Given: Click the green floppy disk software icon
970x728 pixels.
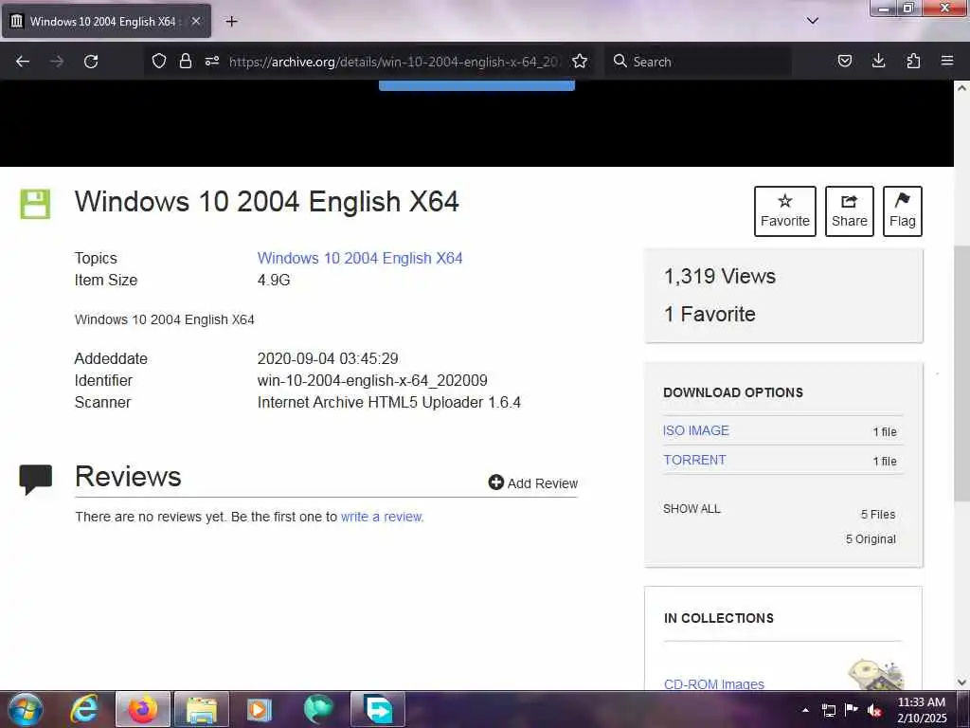Looking at the screenshot, I should point(35,204).
